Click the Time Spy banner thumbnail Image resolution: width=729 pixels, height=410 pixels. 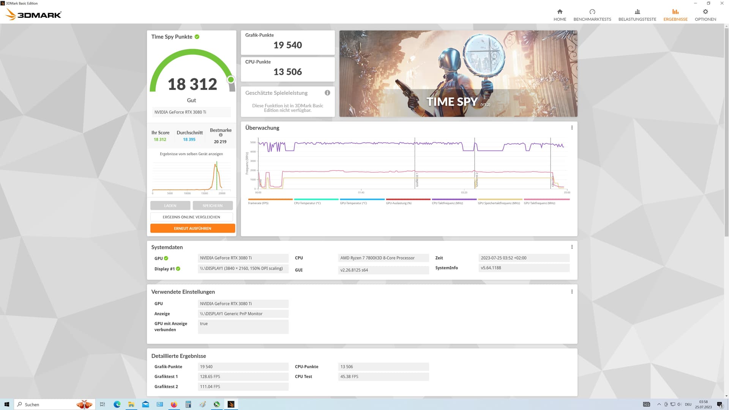pos(458,74)
